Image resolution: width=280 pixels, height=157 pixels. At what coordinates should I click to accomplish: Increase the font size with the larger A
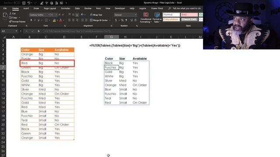pos(59,15)
